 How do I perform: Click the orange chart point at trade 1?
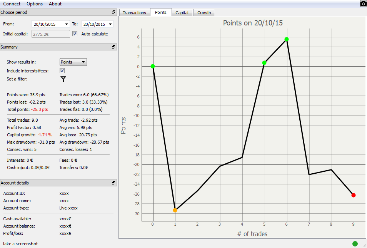175,210
